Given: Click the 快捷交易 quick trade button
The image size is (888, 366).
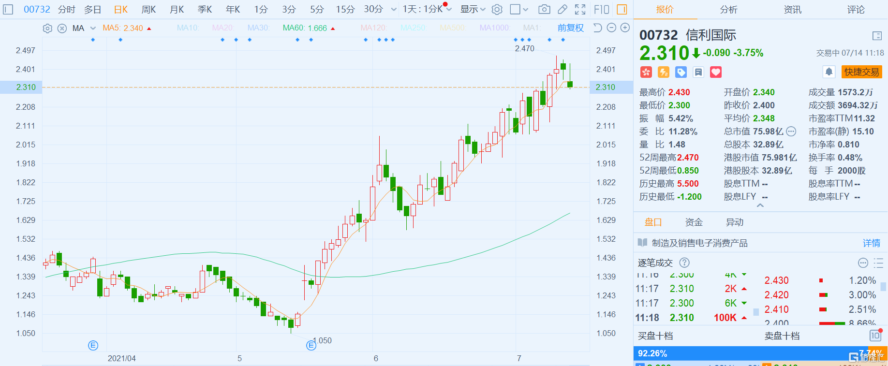Looking at the screenshot, I should [861, 72].
